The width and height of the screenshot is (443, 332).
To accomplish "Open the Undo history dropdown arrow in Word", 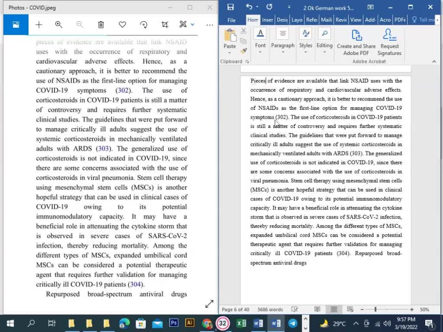I will click(x=257, y=7).
